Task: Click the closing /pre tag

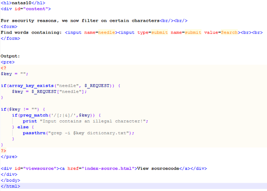Action: [x=9, y=157]
